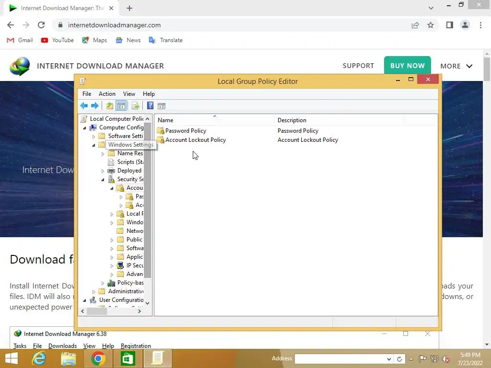This screenshot has width=491, height=368.
Task: Select Password Policy in the right pane
Action: [186, 131]
